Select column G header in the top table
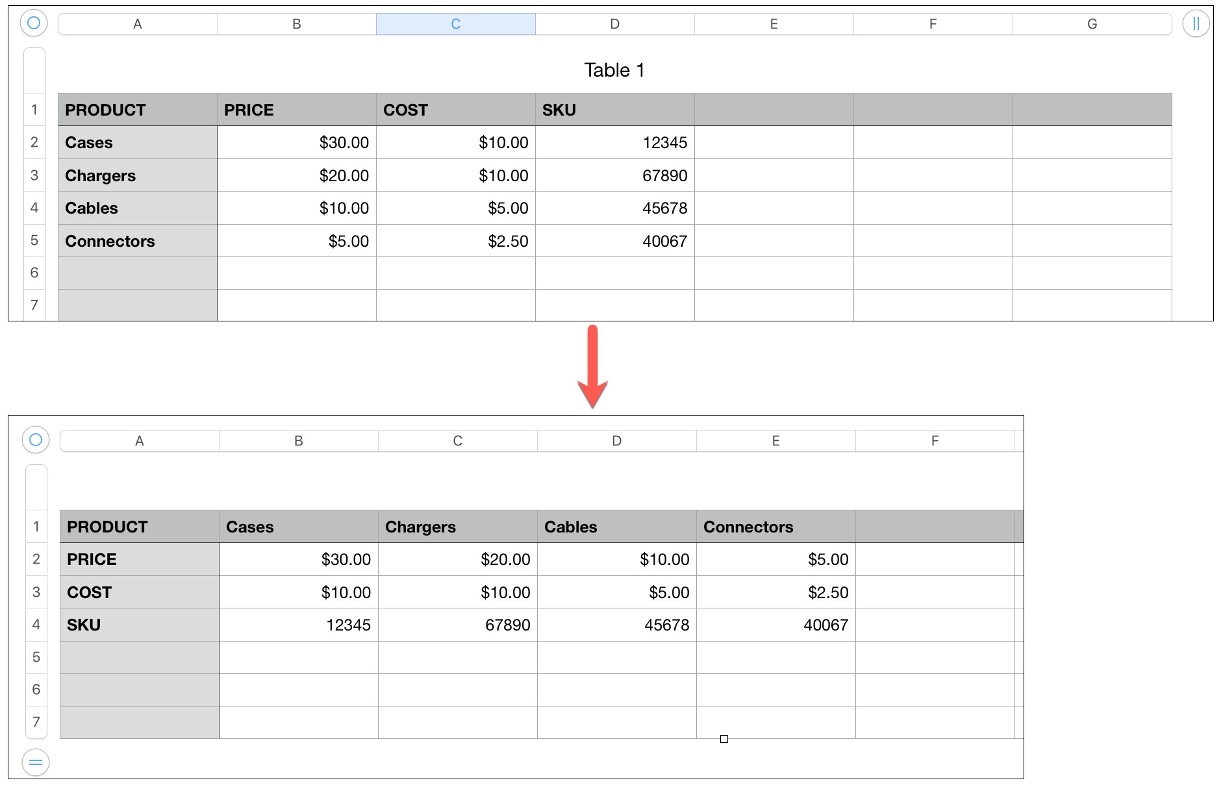The width and height of the screenshot is (1221, 787). (1092, 24)
